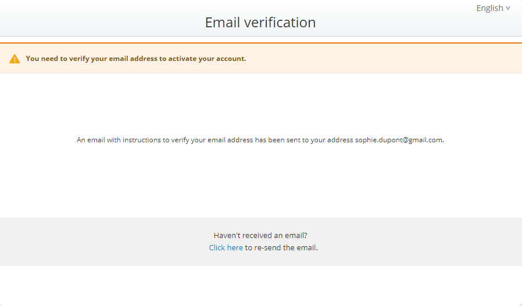Click 'has been sent to your address' text

pyautogui.click(x=304, y=140)
